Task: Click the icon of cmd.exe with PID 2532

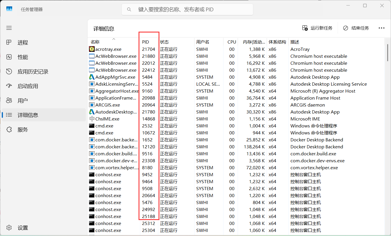Action: coord(92,126)
